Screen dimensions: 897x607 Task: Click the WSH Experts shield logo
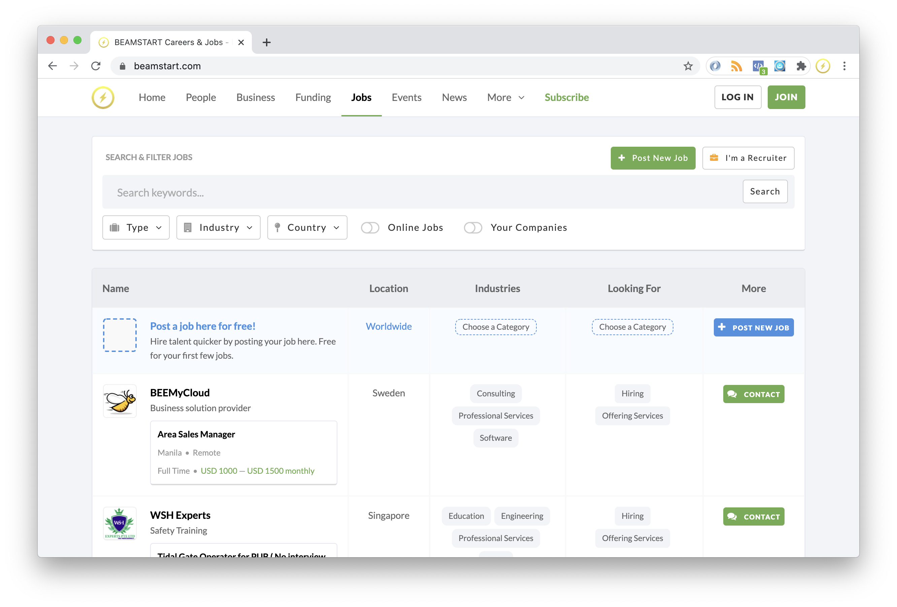[120, 523]
